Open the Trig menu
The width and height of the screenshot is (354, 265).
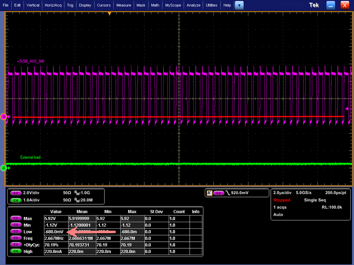tap(70, 5)
